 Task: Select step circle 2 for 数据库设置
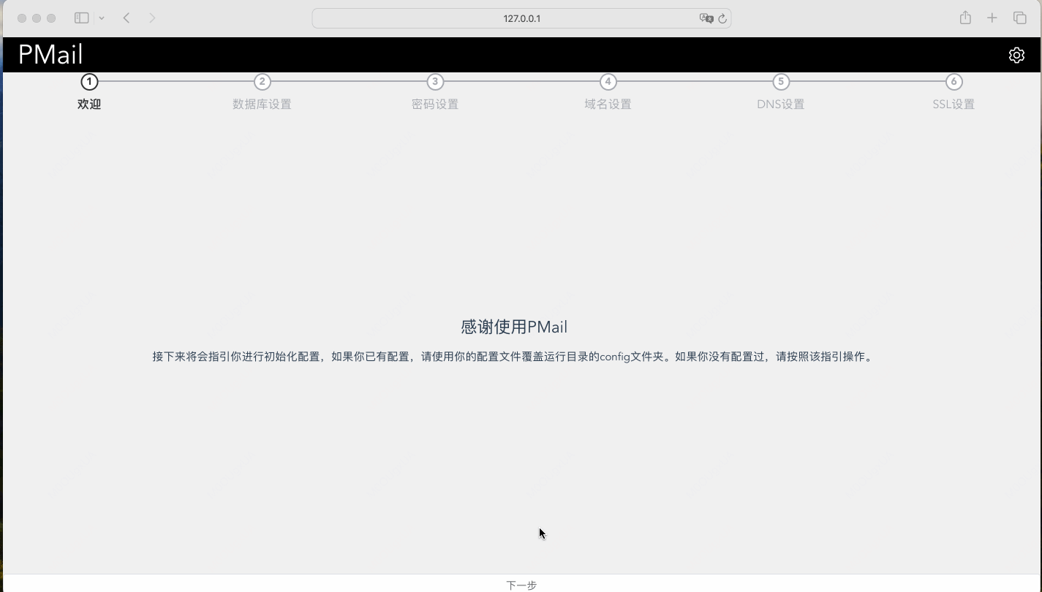[262, 82]
